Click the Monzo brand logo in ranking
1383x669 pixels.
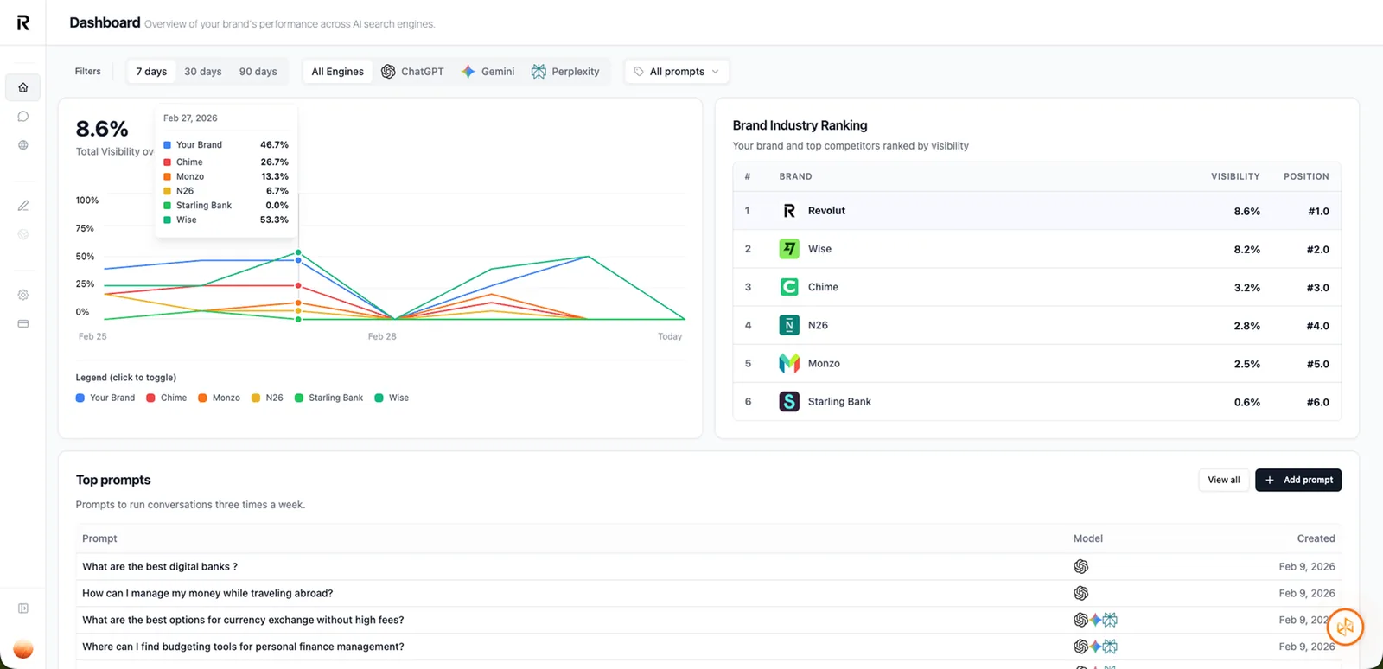pos(789,363)
